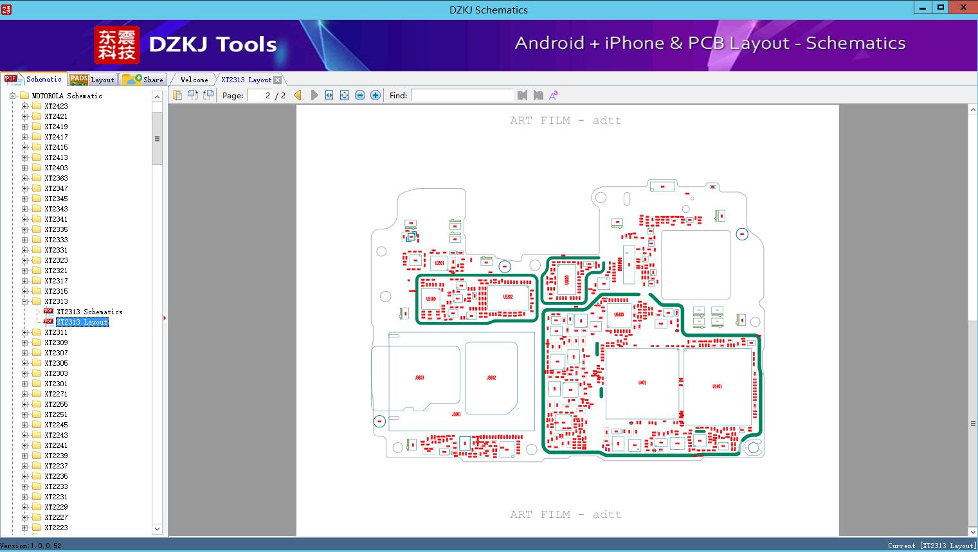Find next match icon

coord(538,95)
